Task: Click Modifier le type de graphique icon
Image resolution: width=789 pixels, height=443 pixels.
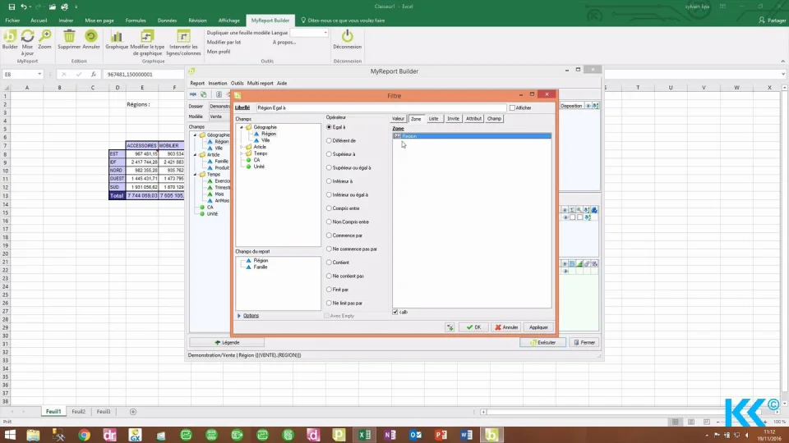Action: [x=147, y=36]
